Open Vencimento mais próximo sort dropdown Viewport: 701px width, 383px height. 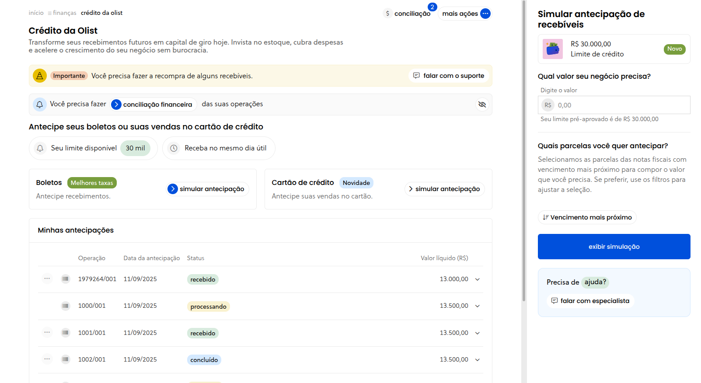(x=587, y=217)
